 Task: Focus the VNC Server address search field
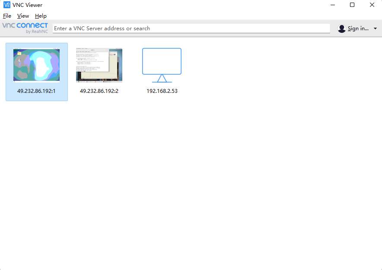pyautogui.click(x=191, y=29)
